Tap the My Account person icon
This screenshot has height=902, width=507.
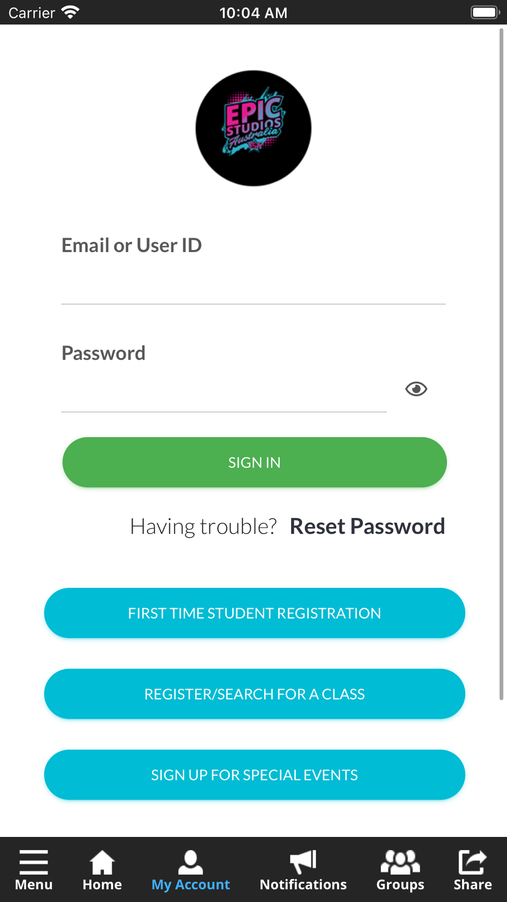coord(191,862)
